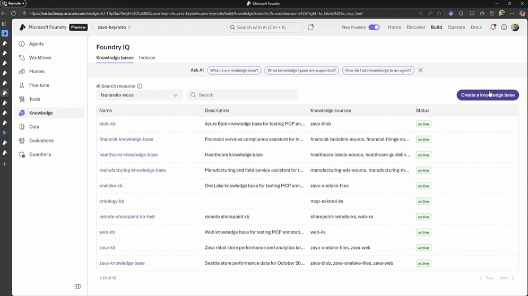Image resolution: width=528 pixels, height=296 pixels.
Task: Click the Create a knowledge base button
Action: click(487, 95)
